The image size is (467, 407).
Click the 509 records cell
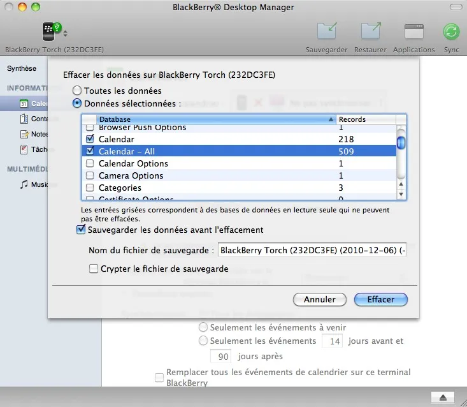point(346,151)
